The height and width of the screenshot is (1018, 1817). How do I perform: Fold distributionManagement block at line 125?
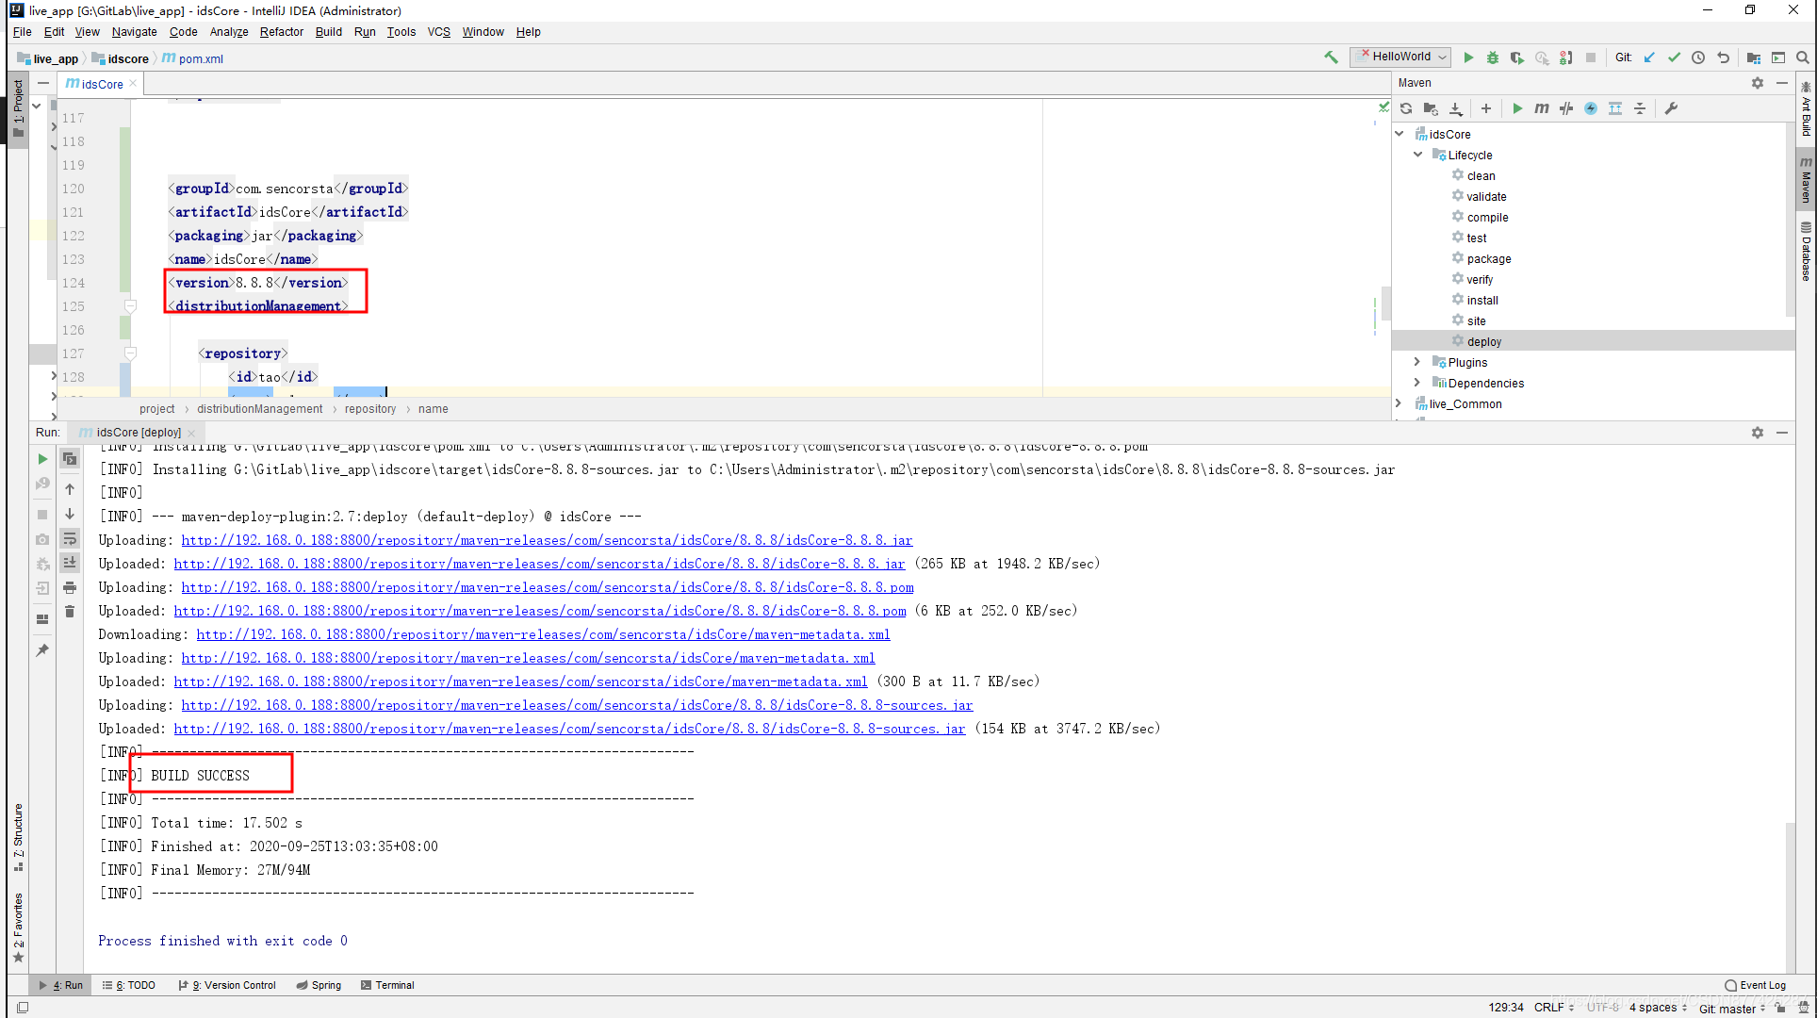point(131,306)
